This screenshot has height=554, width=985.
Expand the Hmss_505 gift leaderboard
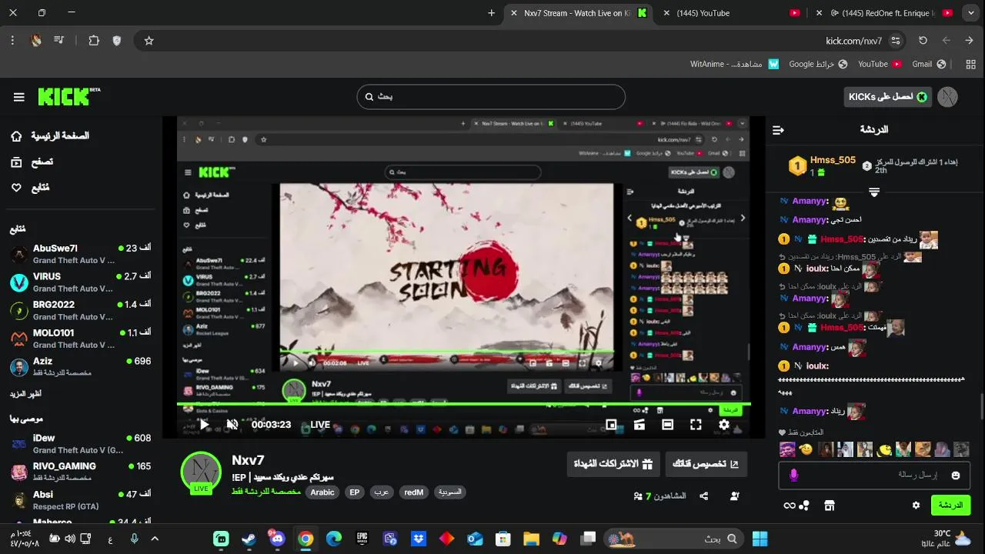point(874,192)
